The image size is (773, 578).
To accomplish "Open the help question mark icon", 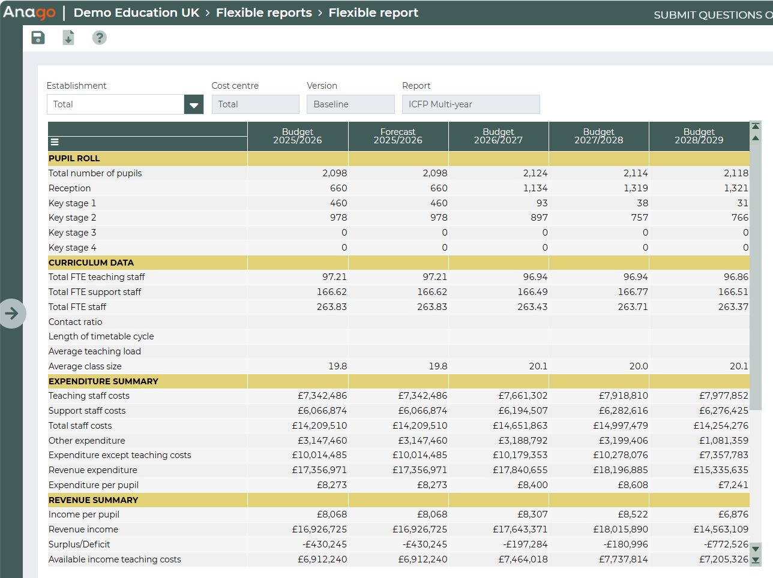I will pos(99,38).
